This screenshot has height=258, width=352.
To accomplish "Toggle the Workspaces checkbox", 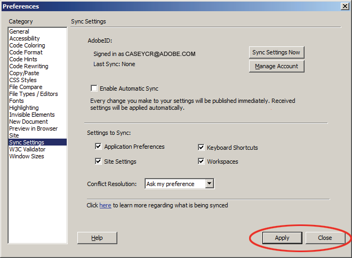I will pos(201,162).
